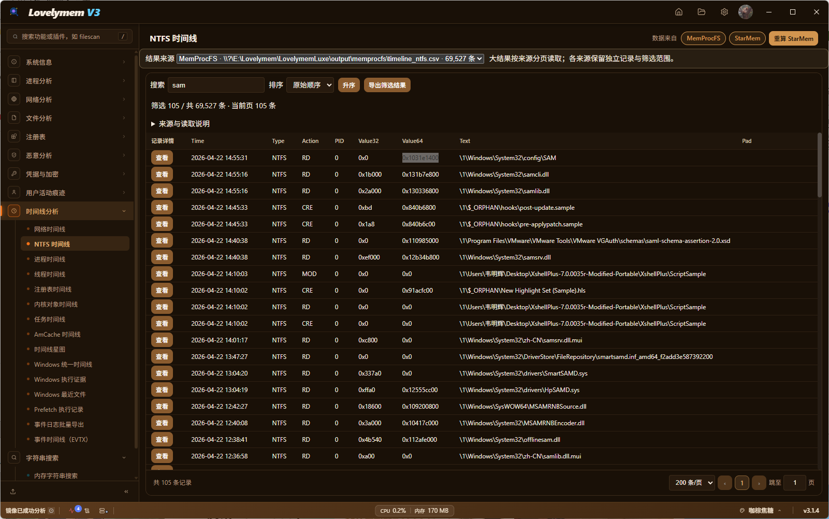The image size is (829, 519).
Task: Open the 原始顺序 sort dropdown
Action: (x=310, y=85)
